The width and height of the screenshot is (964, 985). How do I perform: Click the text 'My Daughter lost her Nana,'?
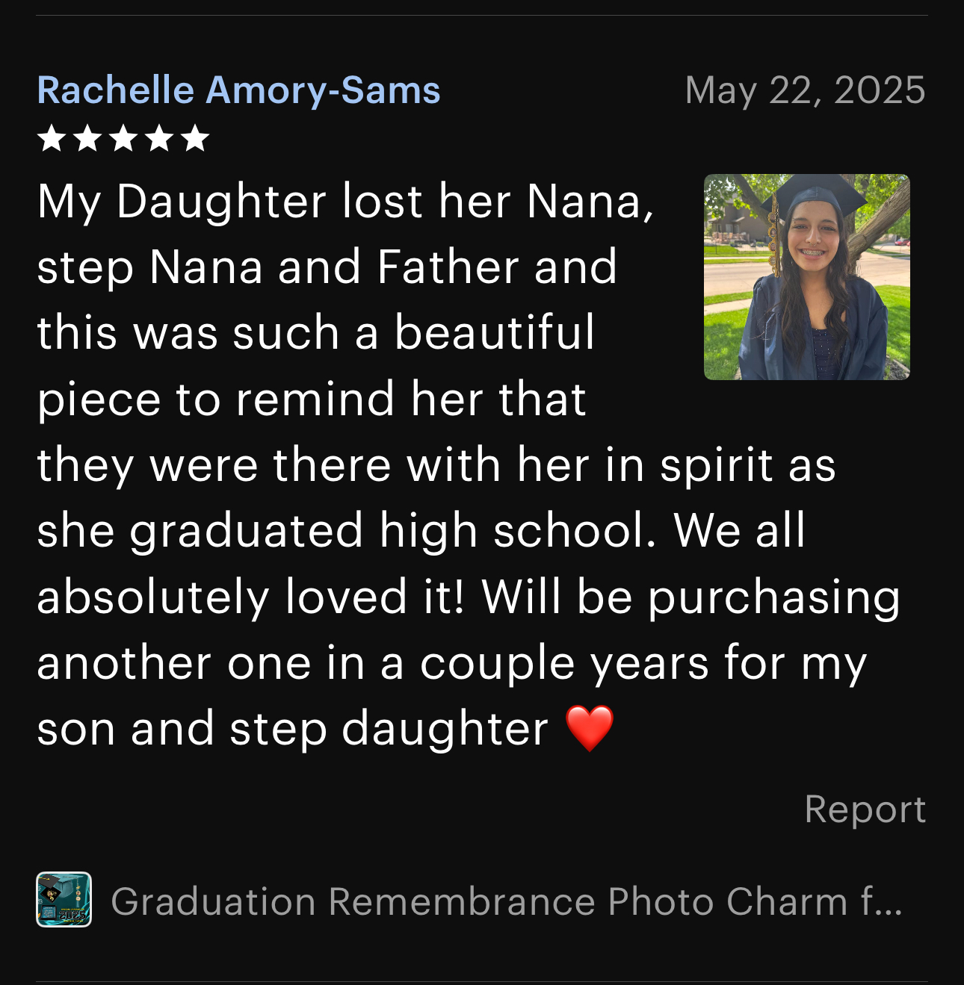coord(346,202)
